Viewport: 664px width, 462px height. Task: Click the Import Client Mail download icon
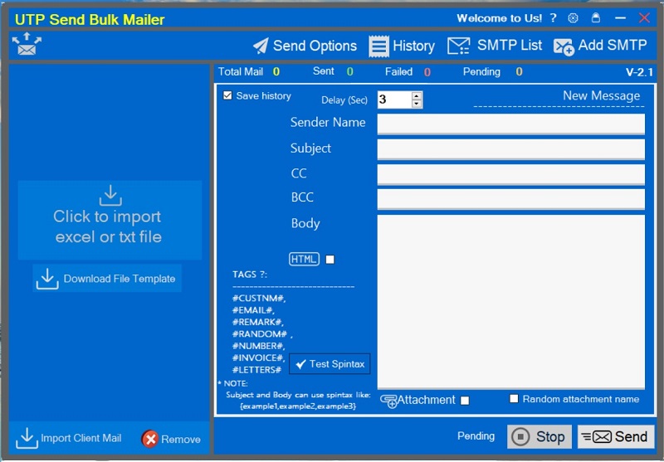click(x=27, y=438)
